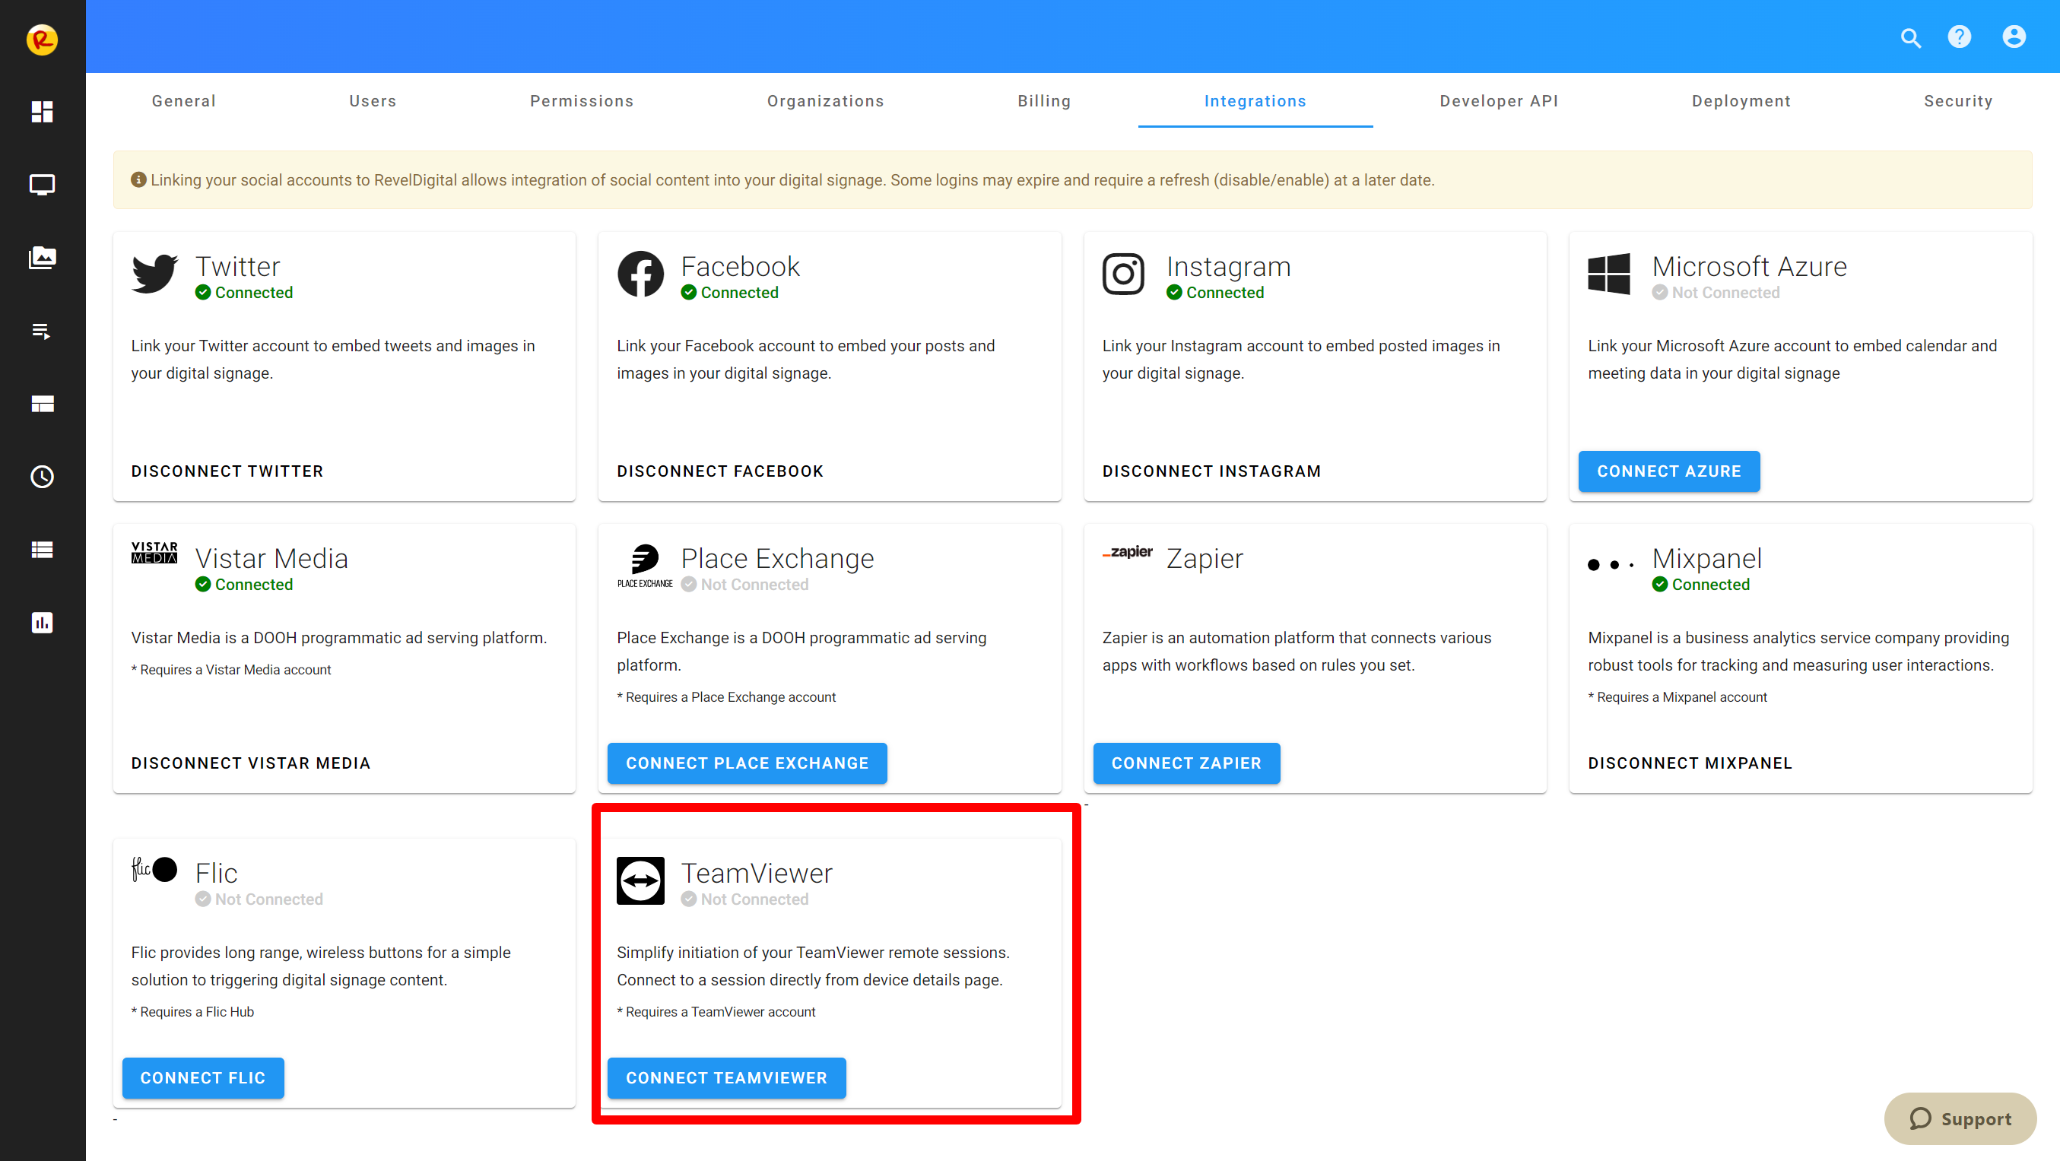The image size is (2060, 1161).
Task: Switch to the Users tab
Action: pyautogui.click(x=373, y=101)
